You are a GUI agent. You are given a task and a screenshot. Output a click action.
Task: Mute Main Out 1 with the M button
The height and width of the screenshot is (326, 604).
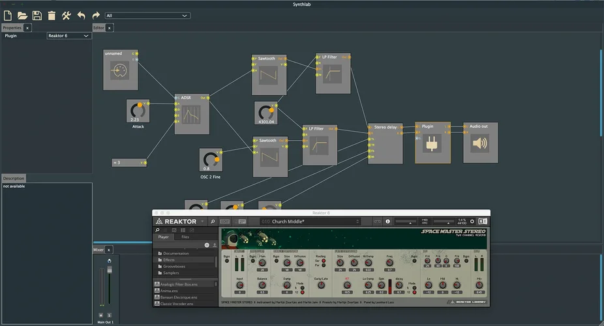(101, 315)
